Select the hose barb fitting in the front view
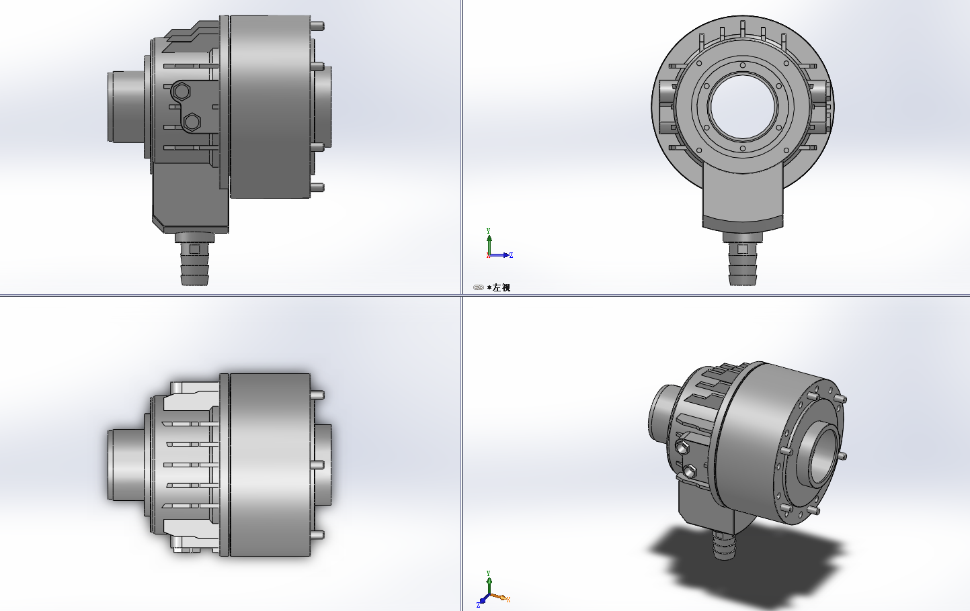 [x=195, y=259]
